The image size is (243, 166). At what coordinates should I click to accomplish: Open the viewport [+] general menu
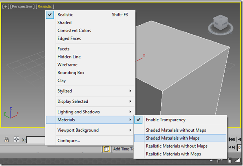(x=6, y=7)
